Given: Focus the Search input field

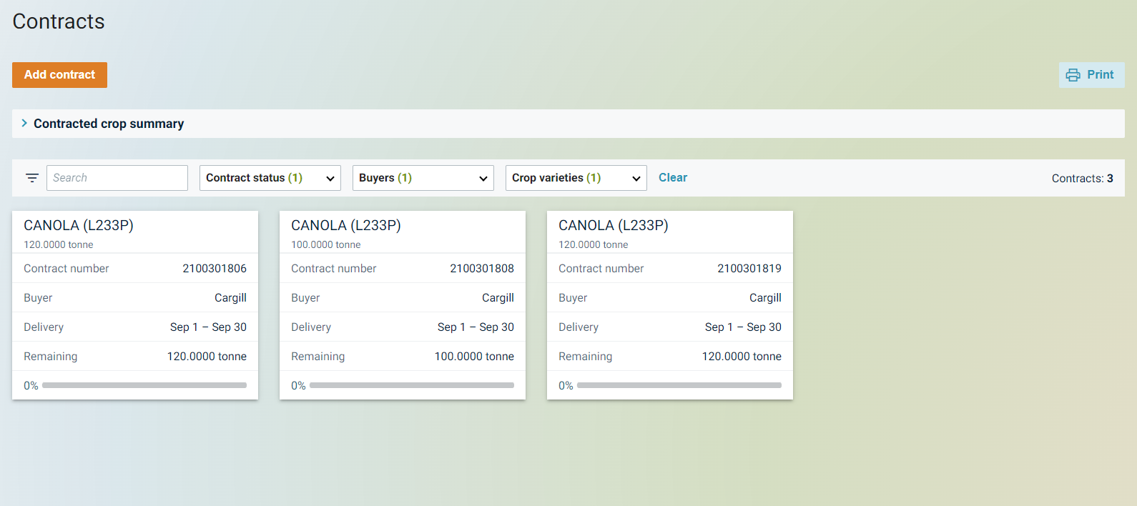Looking at the screenshot, I should tap(117, 178).
